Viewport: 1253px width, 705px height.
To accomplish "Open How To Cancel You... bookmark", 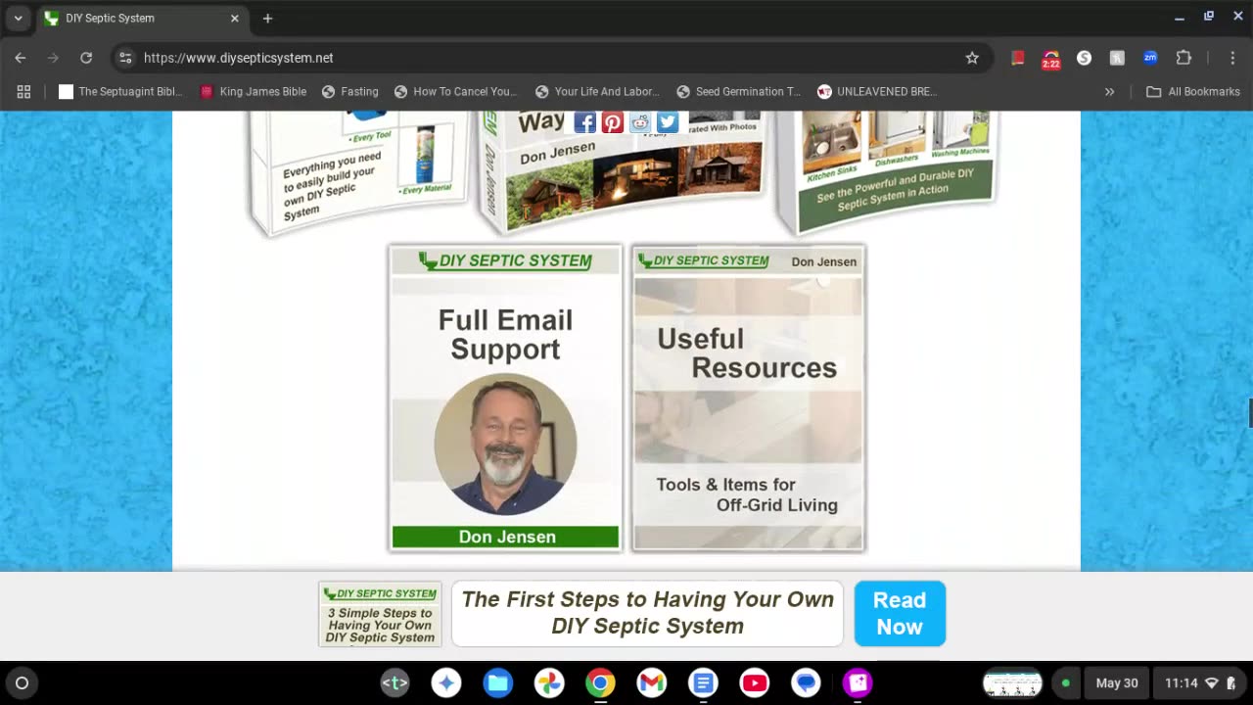I will point(455,91).
